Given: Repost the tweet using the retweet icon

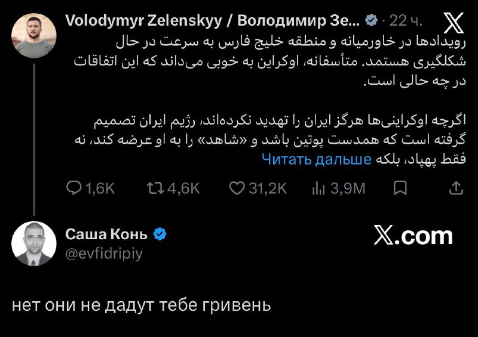Looking at the screenshot, I should pyautogui.click(x=155, y=188).
